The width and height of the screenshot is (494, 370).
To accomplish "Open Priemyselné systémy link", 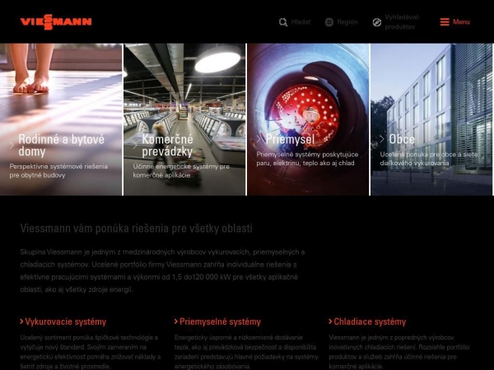I will (220, 321).
